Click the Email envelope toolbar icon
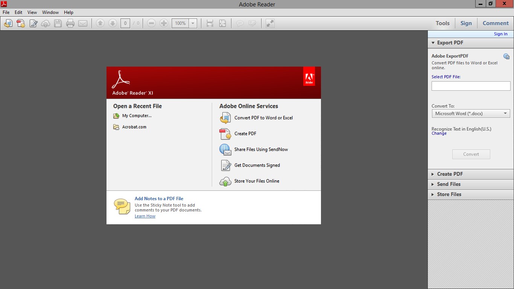514x289 pixels. (83, 23)
